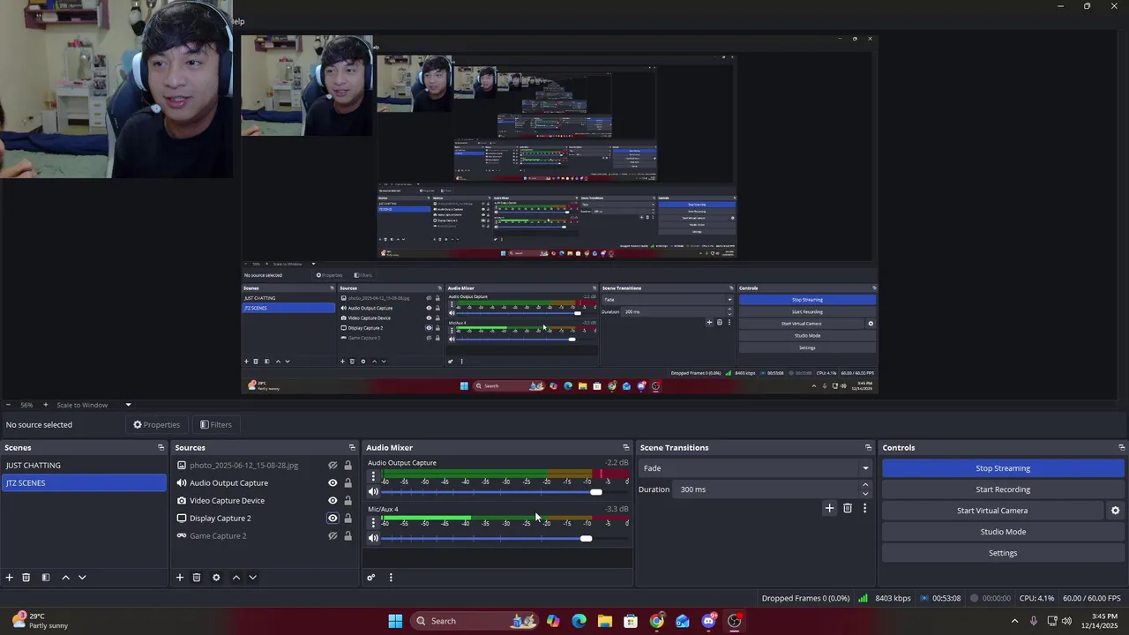Show the photo_2025-06-12 image source

coord(333,466)
